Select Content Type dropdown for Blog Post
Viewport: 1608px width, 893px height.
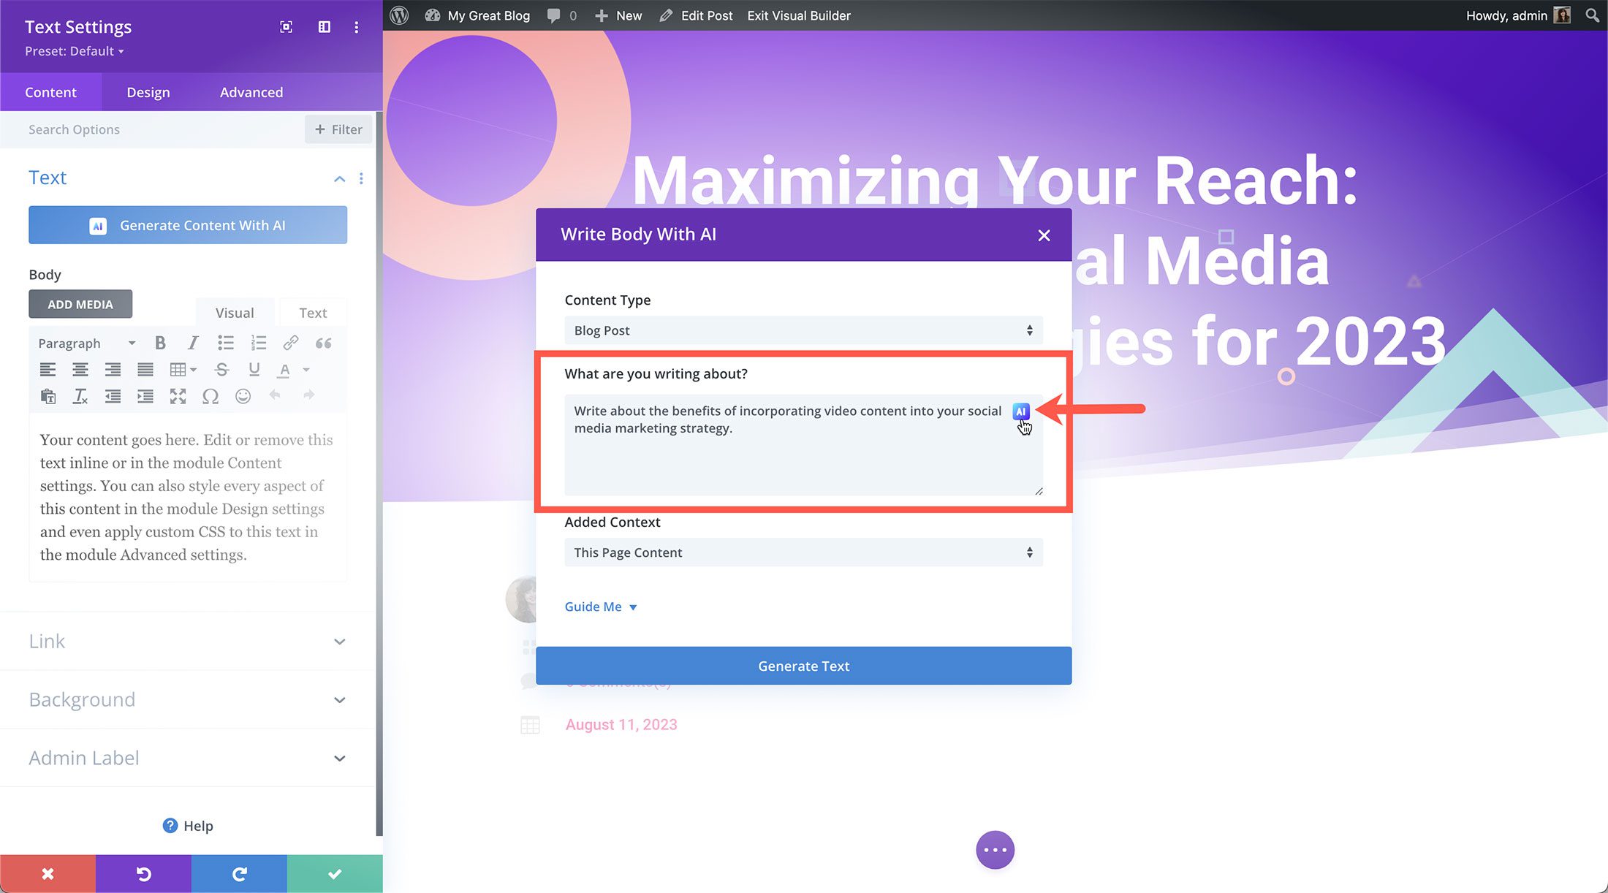[803, 330]
